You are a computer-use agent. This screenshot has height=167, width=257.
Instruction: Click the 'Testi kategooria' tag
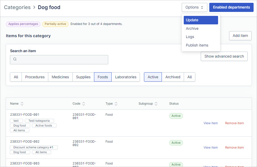[x=39, y=121]
